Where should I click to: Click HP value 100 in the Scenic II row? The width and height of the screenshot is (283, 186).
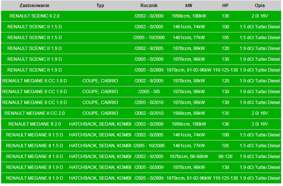(225, 27)
